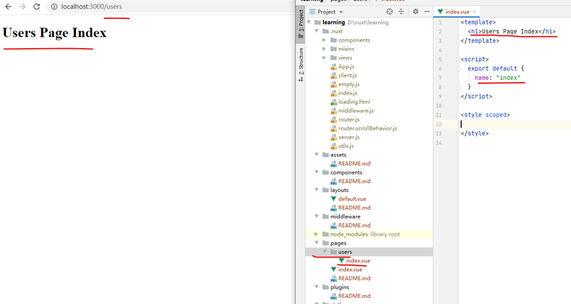Select the empty.js file icon
571x304 pixels.
pos(333,84)
